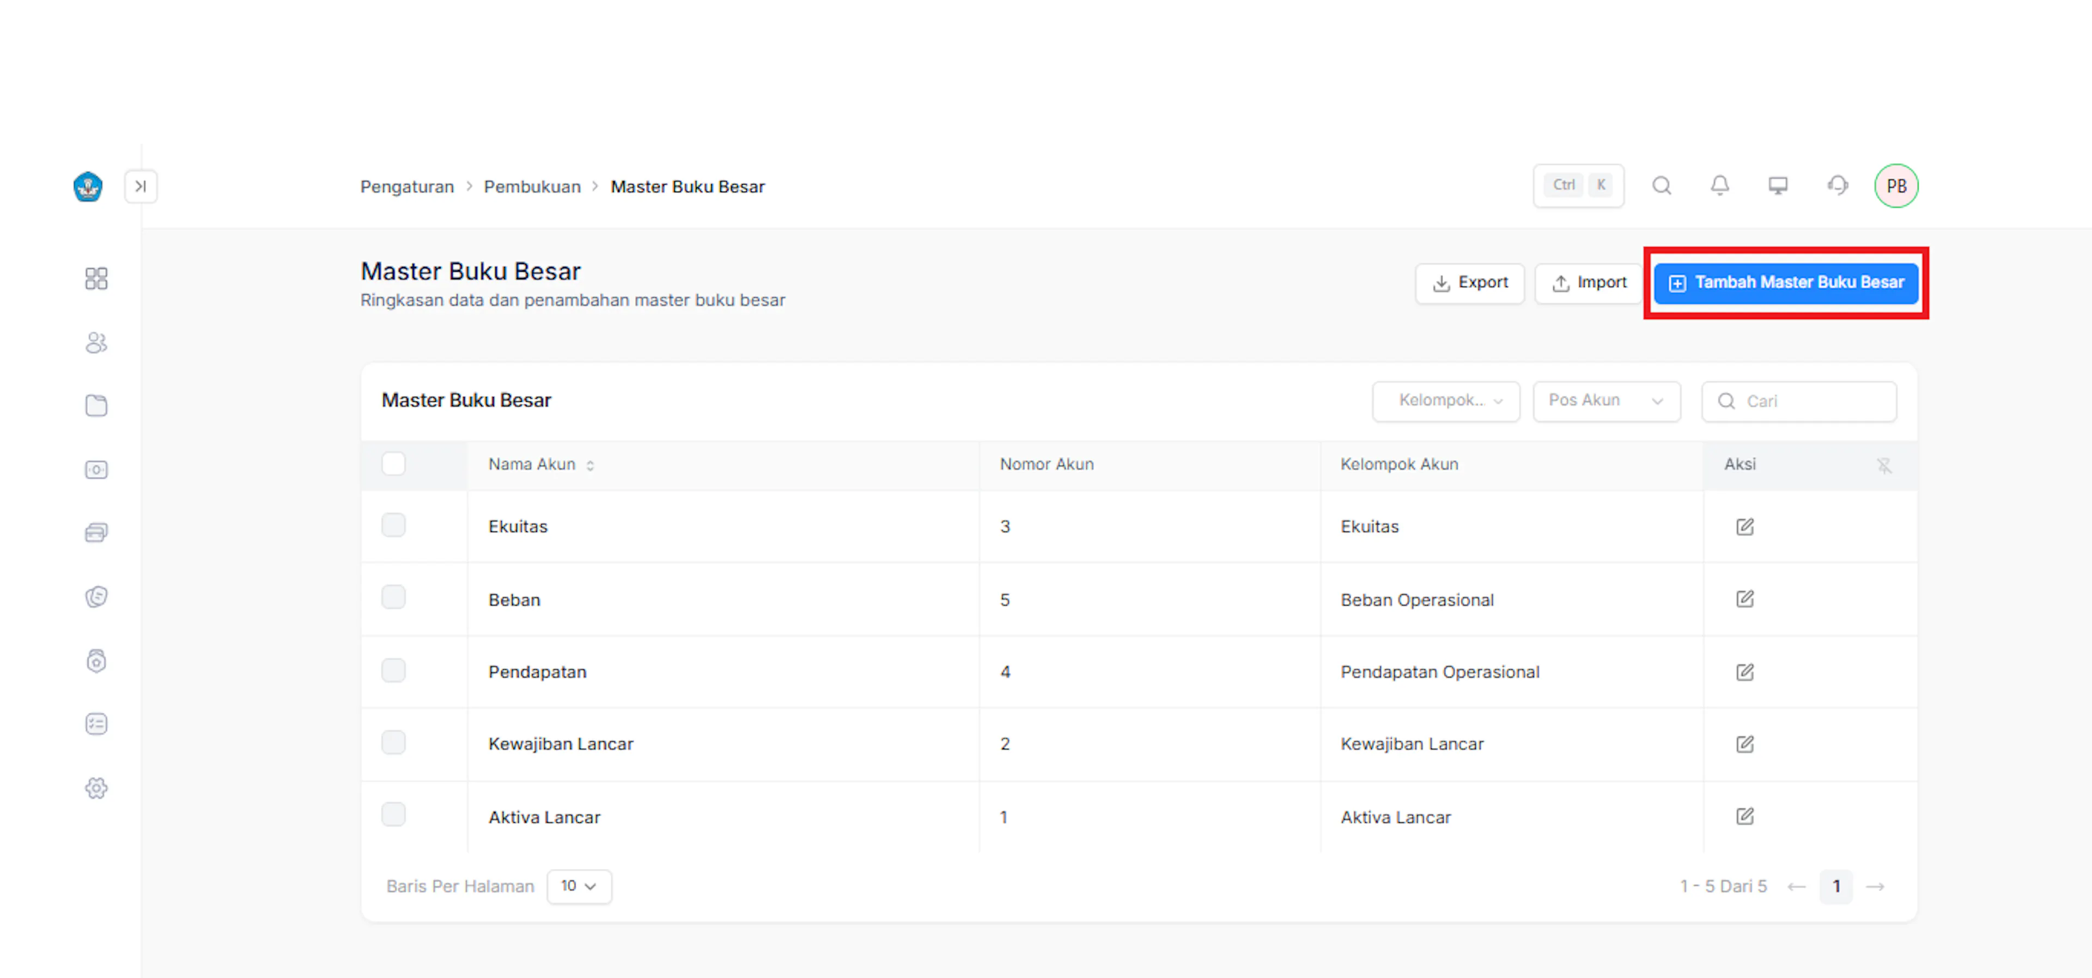Viewport: 2092px width, 978px height.
Task: Toggle select-all checkbox in table header
Action: click(393, 463)
